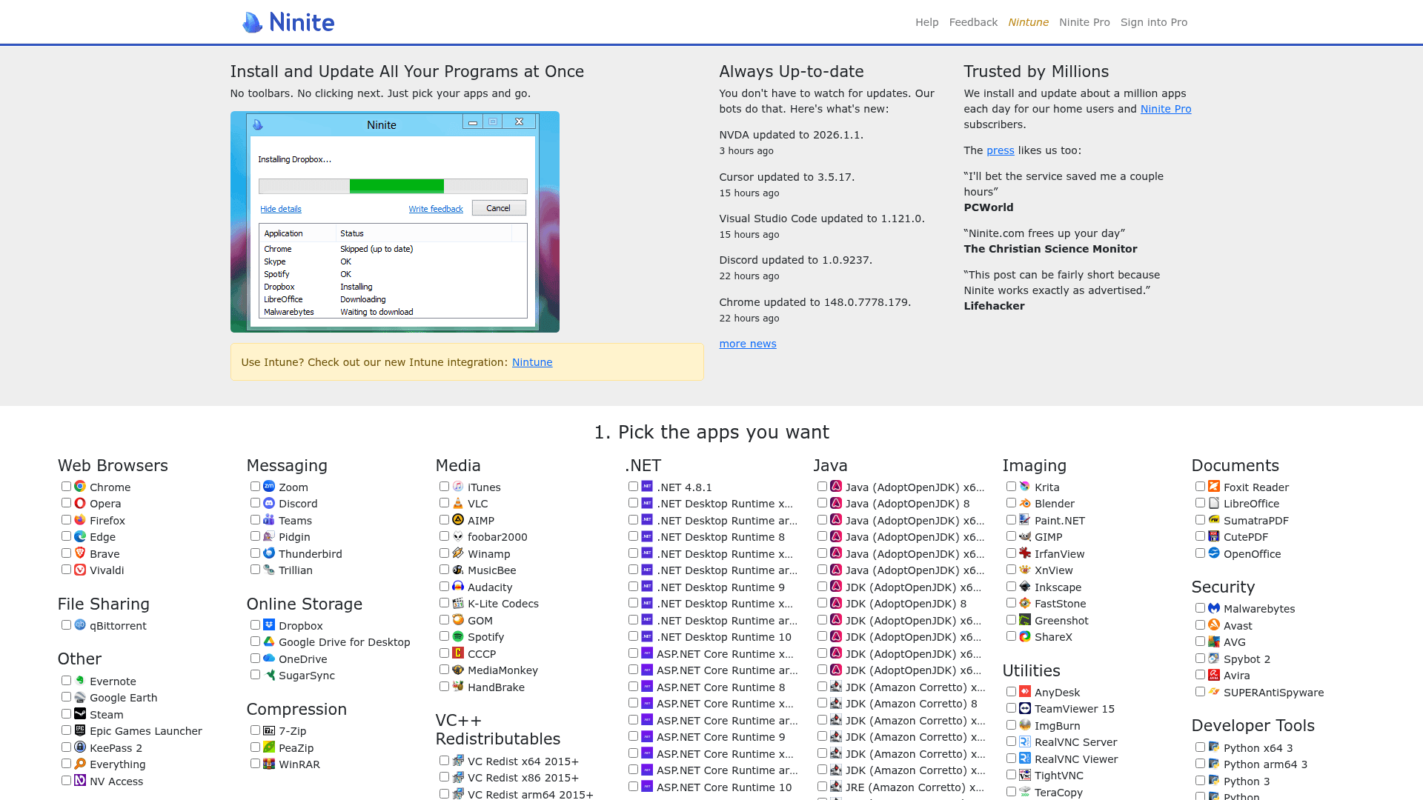Click the Epic Games Launcher label
Image resolution: width=1423 pixels, height=800 pixels.
tap(146, 731)
